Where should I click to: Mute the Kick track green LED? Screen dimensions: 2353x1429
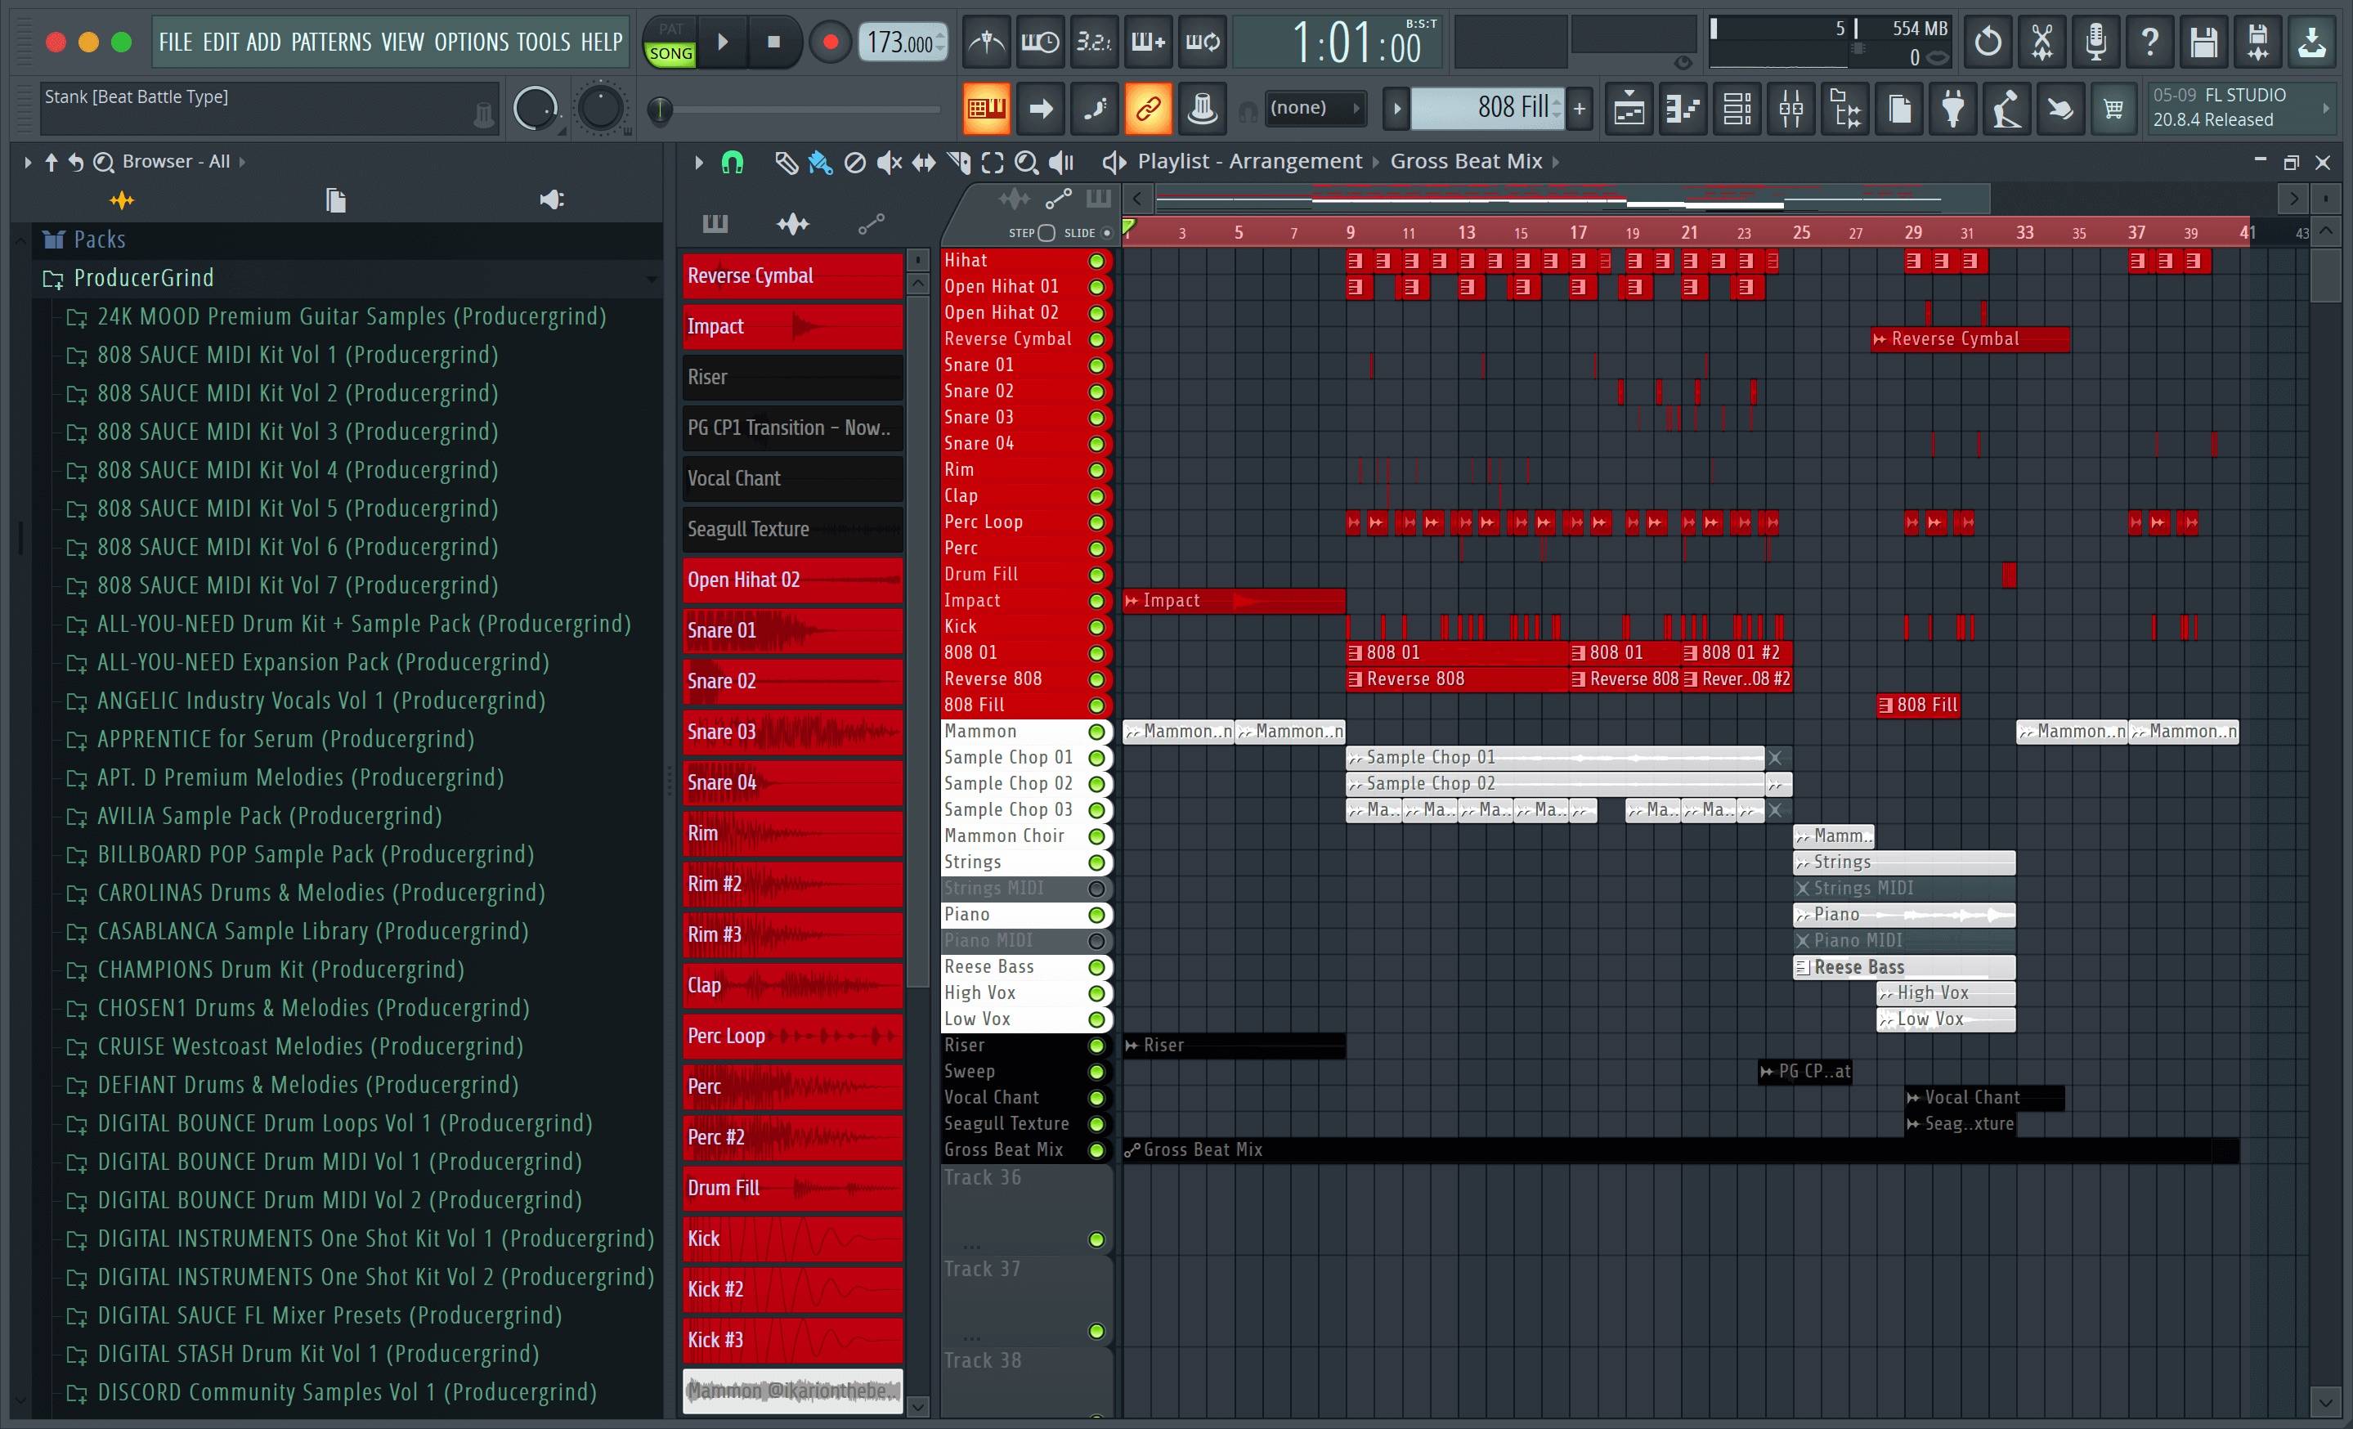1096,627
